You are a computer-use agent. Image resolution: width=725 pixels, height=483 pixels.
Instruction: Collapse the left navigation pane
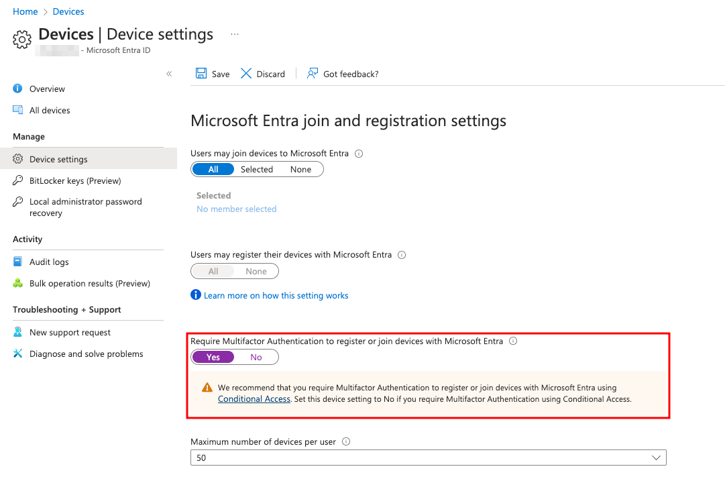click(169, 74)
